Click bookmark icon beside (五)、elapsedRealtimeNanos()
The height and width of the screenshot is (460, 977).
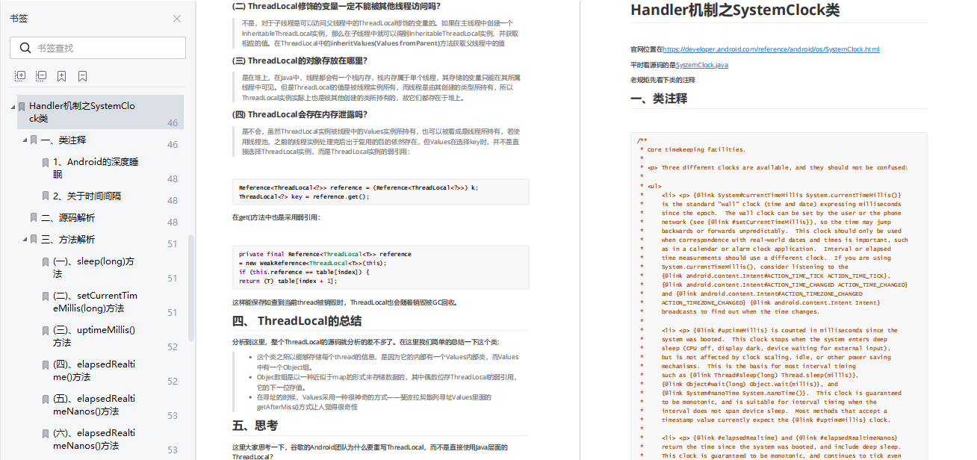point(46,400)
